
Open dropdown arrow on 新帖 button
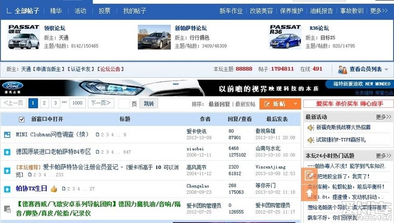pos(295,104)
